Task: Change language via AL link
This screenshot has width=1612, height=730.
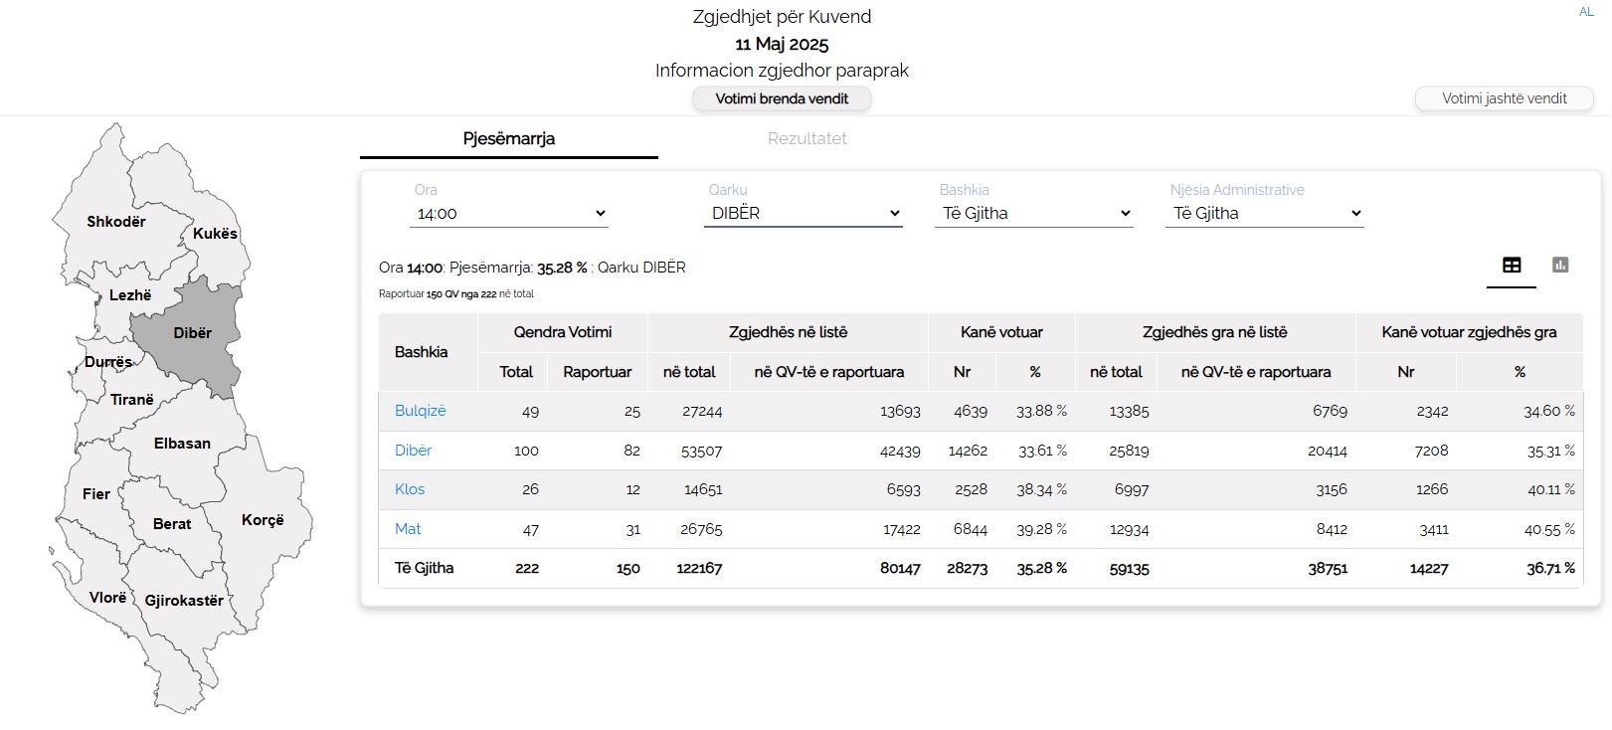Action: coord(1586,12)
